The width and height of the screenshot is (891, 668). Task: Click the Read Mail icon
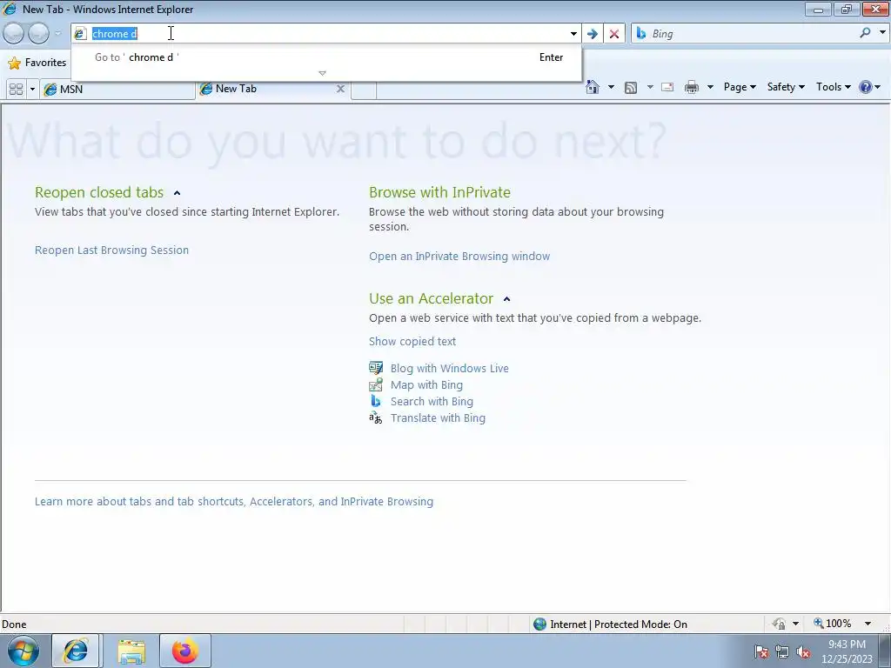click(x=667, y=87)
